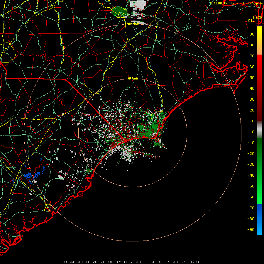Click the -80 value on the velocity scale
264x264 pixels.
(x=251, y=219)
